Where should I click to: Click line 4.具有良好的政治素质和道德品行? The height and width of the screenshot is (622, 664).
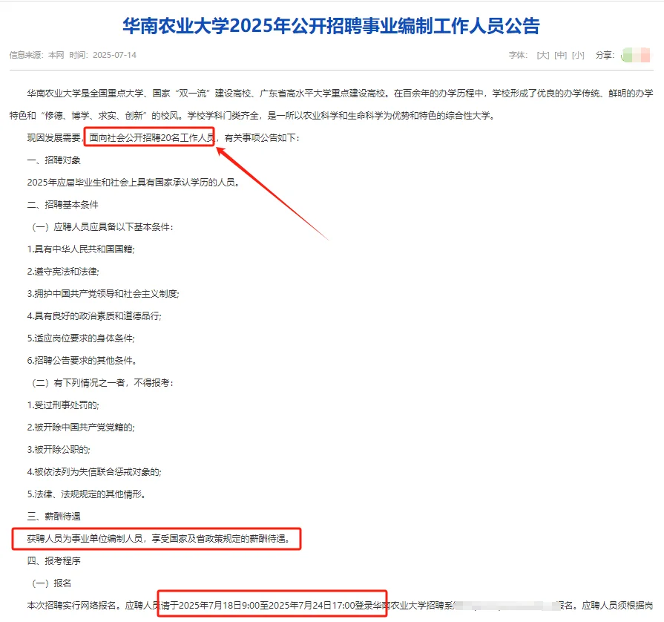(94, 316)
